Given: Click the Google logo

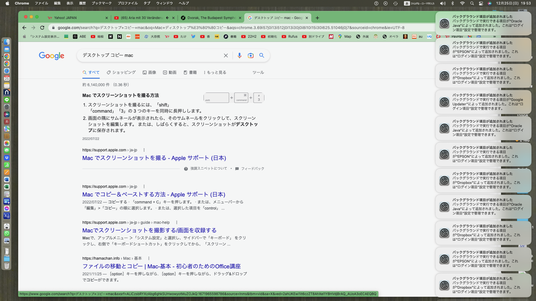Looking at the screenshot, I should (x=52, y=56).
